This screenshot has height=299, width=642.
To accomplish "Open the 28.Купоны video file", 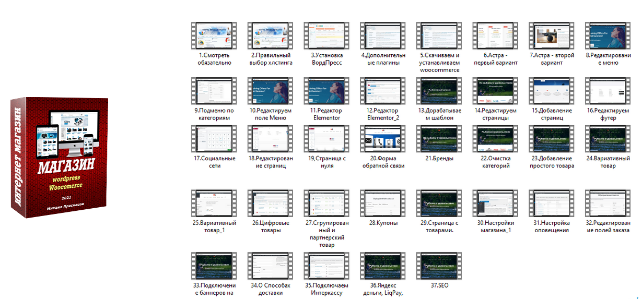I will click(382, 204).
